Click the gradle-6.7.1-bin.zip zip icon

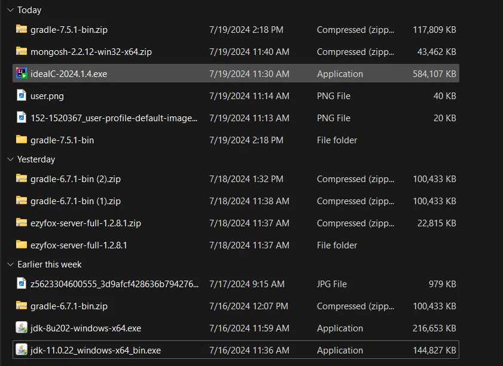point(22,306)
